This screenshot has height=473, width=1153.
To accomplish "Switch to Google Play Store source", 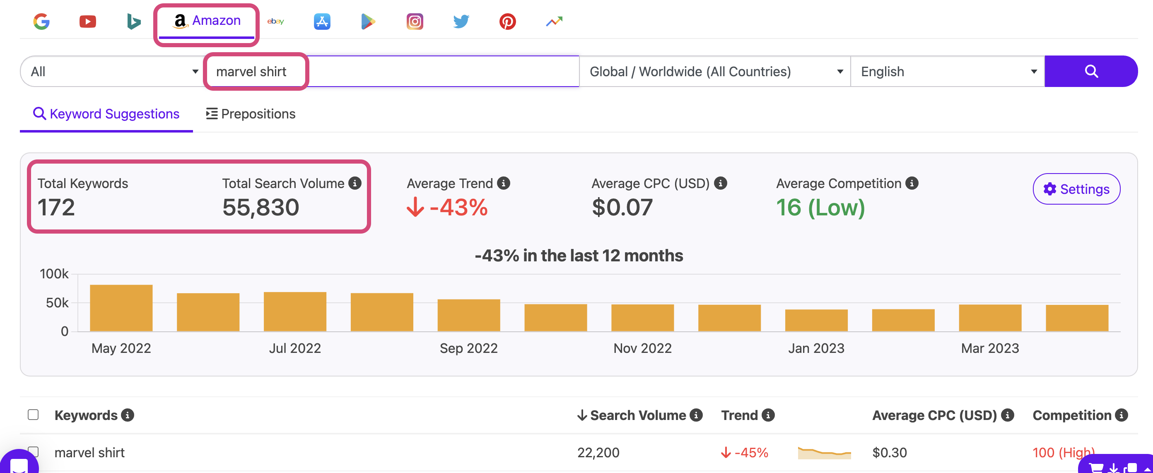I will [368, 21].
